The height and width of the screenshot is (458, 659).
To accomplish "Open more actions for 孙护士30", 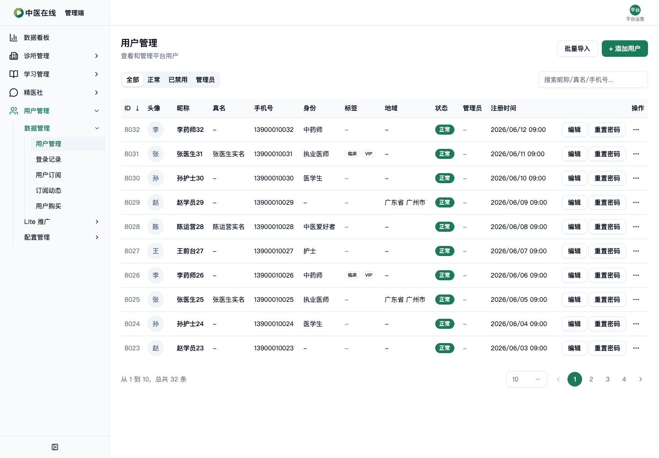I will pyautogui.click(x=636, y=178).
